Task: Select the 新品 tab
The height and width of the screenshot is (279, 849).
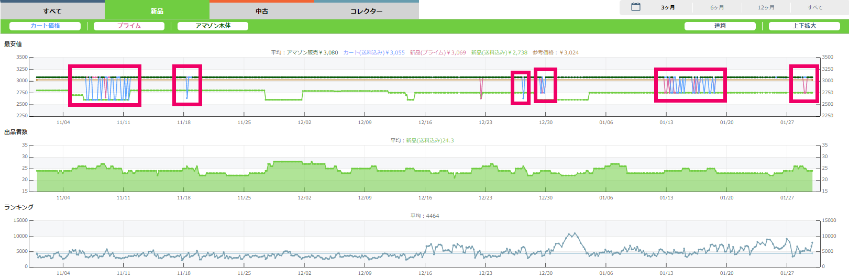Action: 157,11
